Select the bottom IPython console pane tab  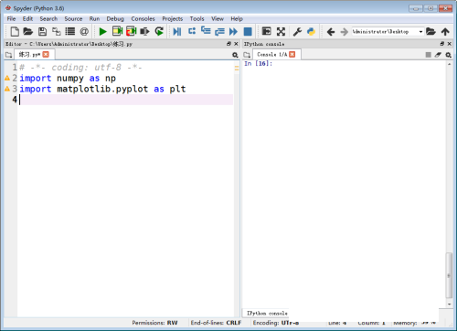click(267, 313)
